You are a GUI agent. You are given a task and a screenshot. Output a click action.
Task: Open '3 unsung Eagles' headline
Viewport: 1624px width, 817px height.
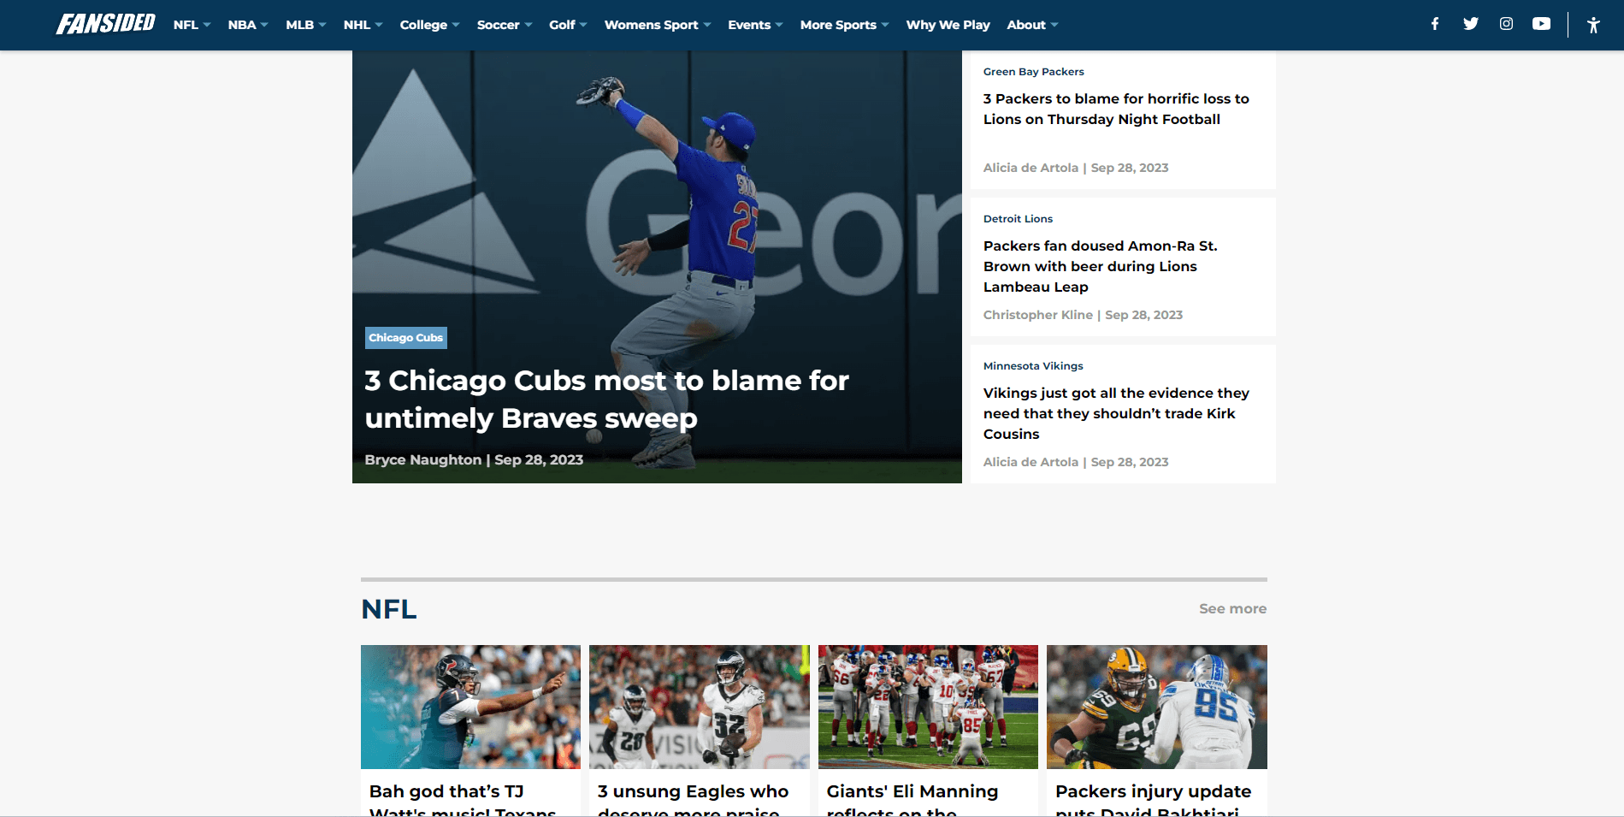[693, 799]
